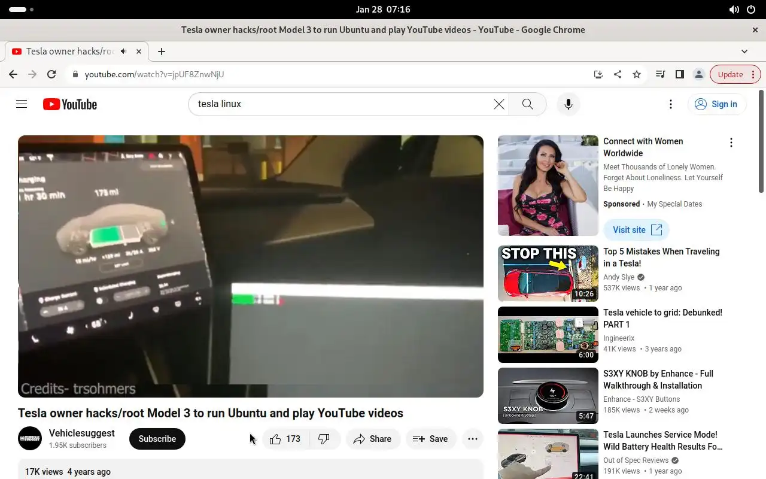Open YouTube settings three-dot menu

click(671, 104)
